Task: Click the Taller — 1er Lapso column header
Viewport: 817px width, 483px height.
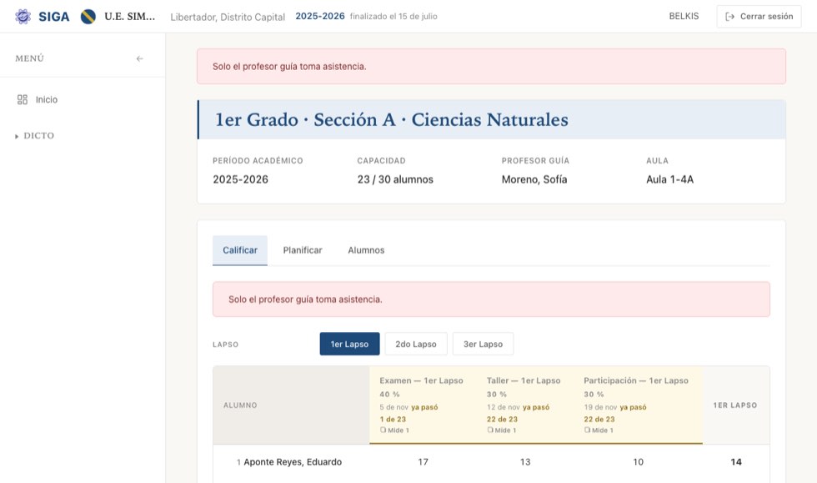Action: [524, 380]
